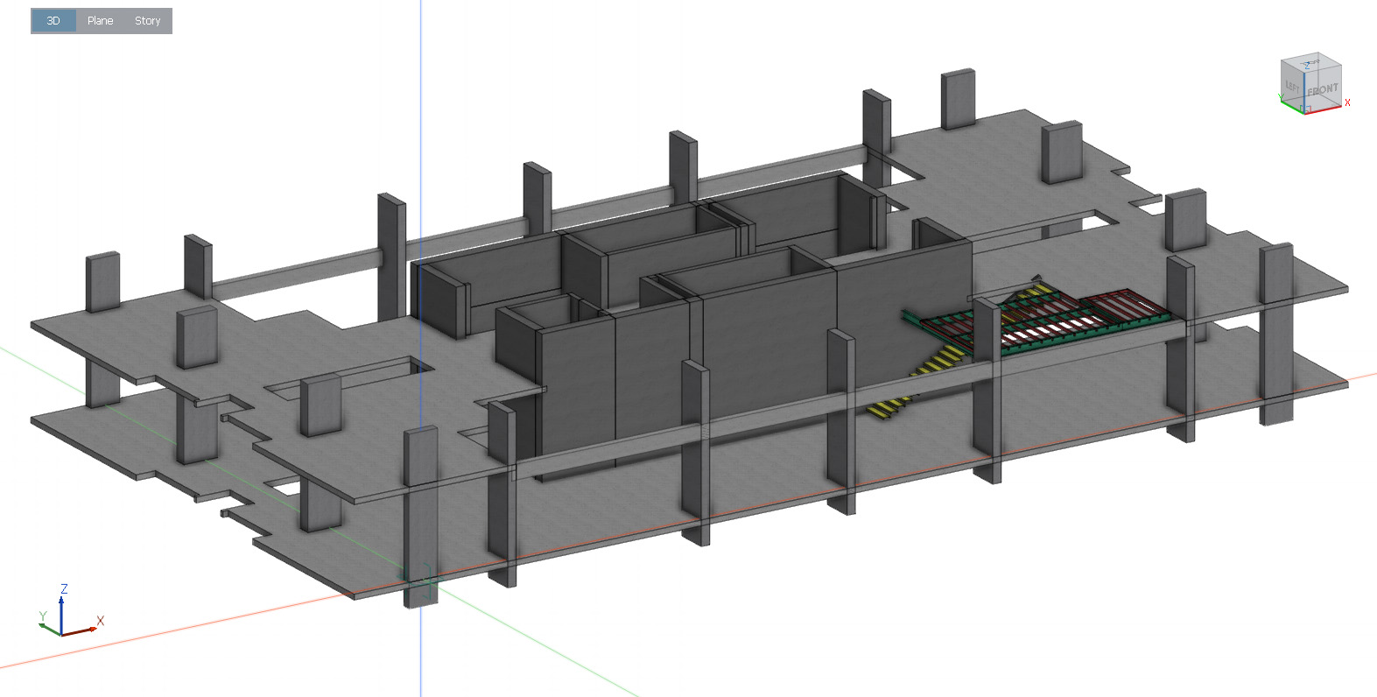Select the Story view tab
Viewport: 1377px width, 697px height.
point(147,21)
